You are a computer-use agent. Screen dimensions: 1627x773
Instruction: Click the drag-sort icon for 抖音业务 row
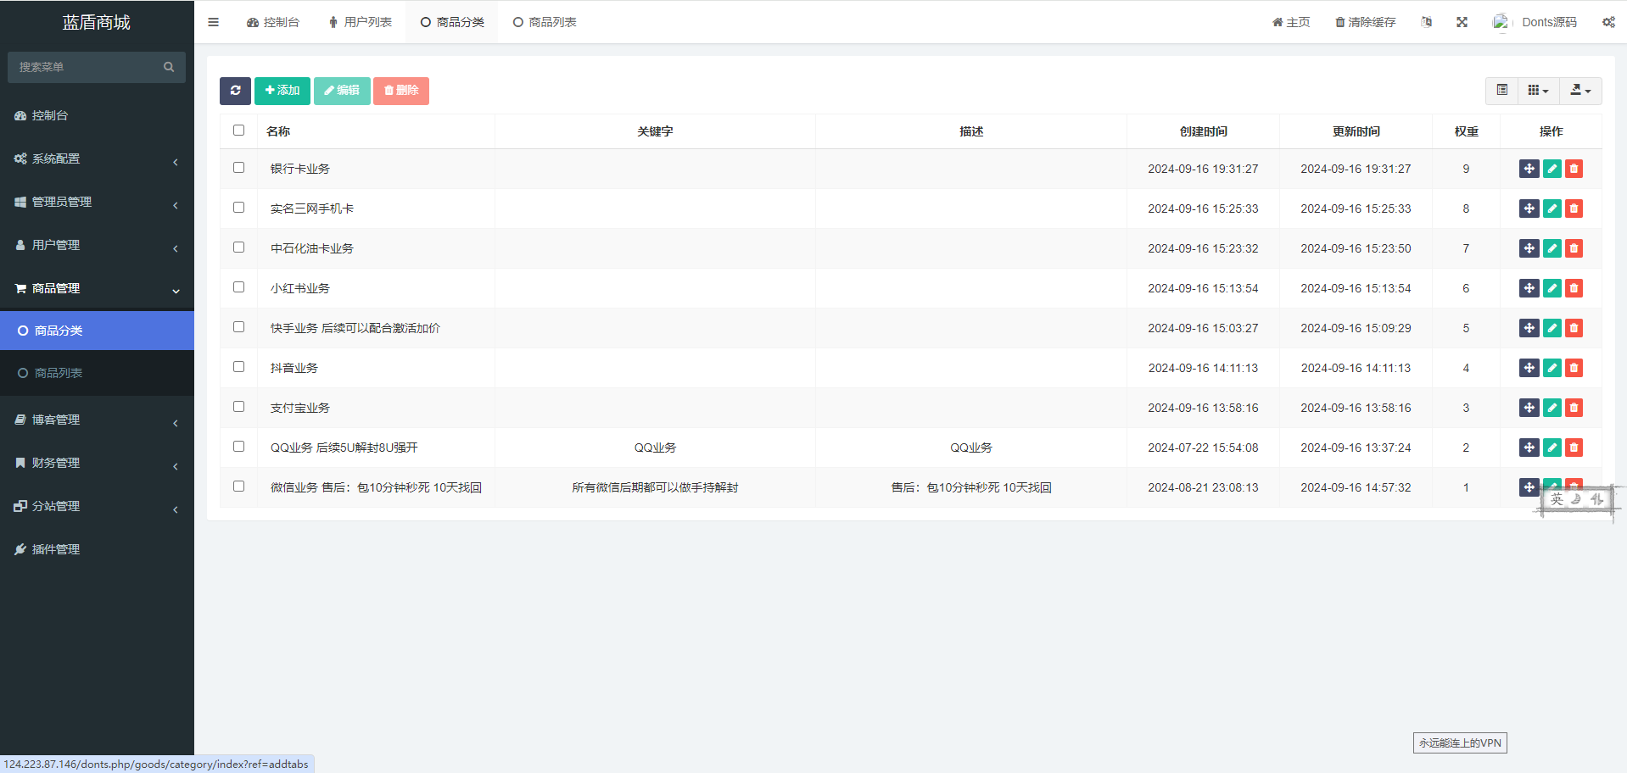coord(1529,368)
